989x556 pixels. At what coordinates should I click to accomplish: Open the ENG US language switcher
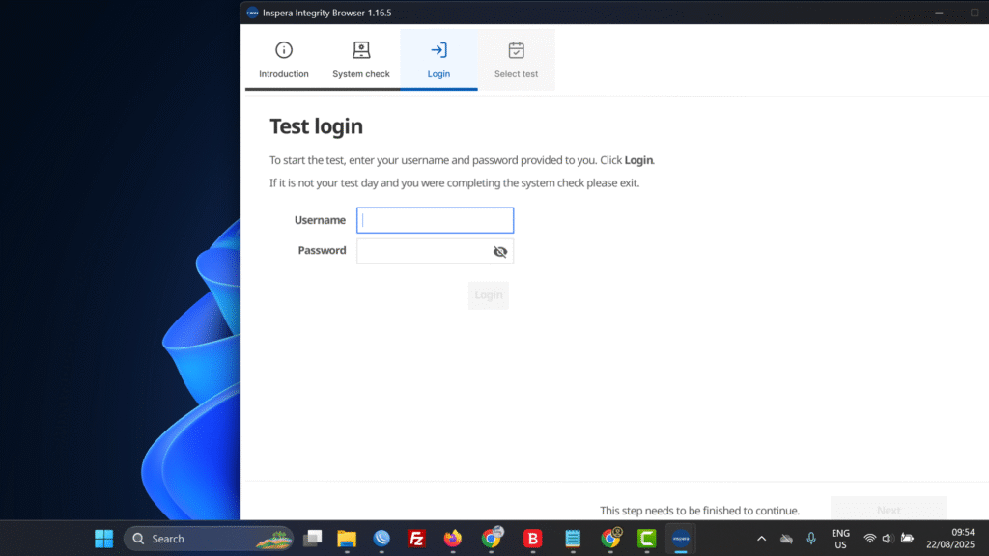pyautogui.click(x=840, y=539)
